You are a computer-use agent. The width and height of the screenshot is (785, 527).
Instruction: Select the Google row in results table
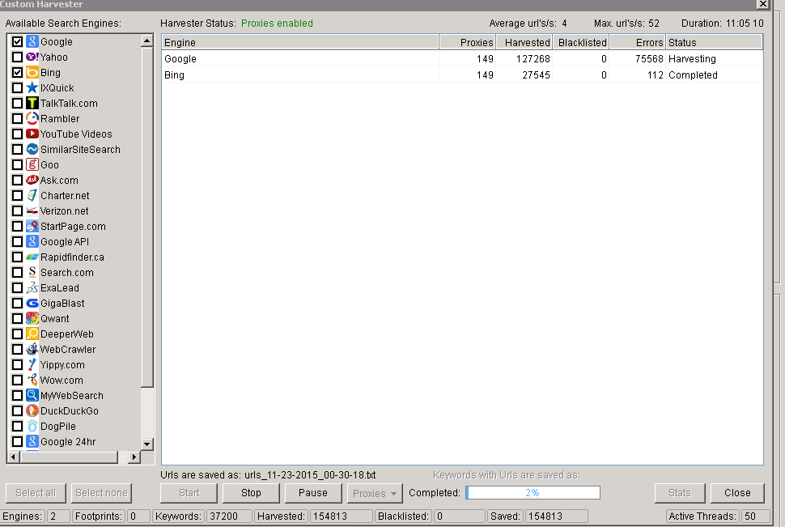click(462, 59)
